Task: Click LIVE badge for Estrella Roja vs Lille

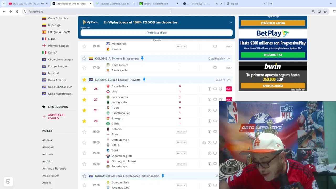Action: click(x=229, y=89)
